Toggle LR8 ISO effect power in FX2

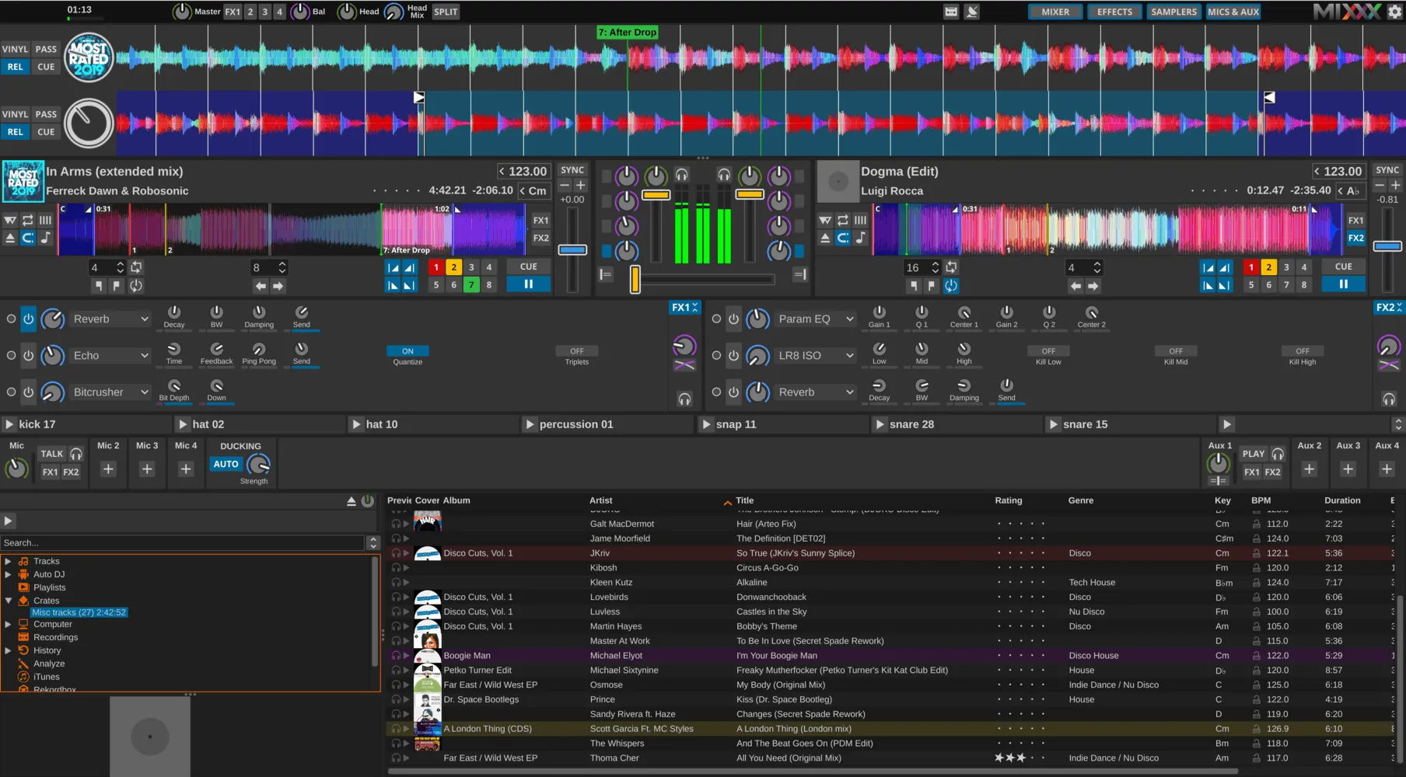733,356
